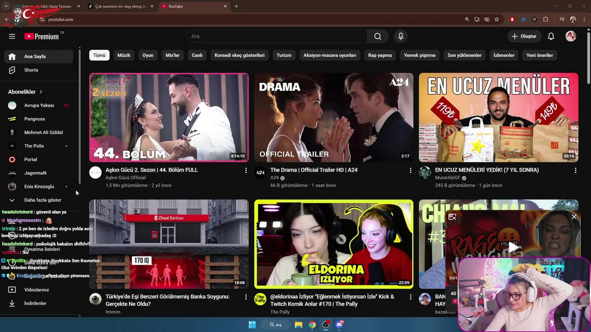Open Chrome tab search dropdown arrow
The height and width of the screenshot is (332, 591).
point(6,6)
